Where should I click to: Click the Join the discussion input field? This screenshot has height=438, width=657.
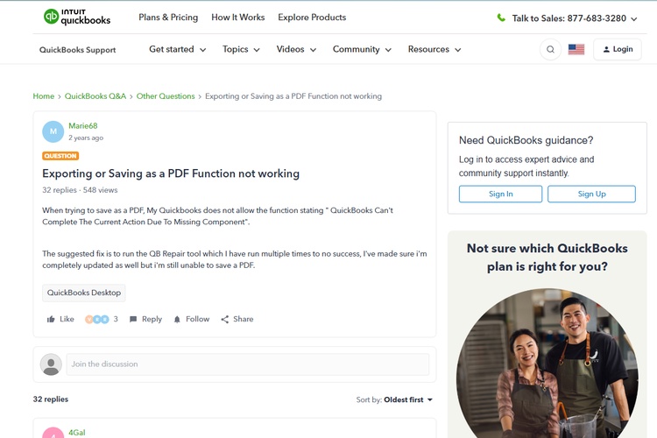(x=248, y=364)
